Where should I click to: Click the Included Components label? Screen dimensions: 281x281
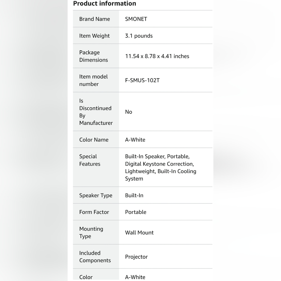(95, 257)
